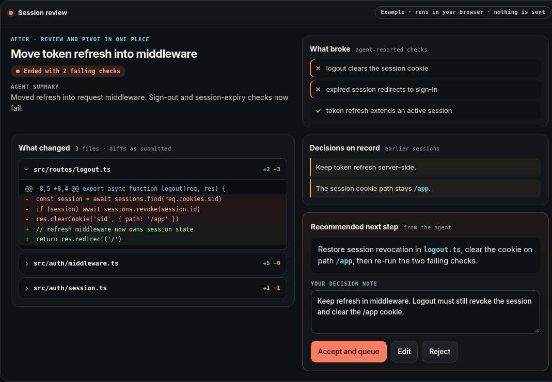
Task: Click the +2 −3 change count badge
Action: click(272, 170)
